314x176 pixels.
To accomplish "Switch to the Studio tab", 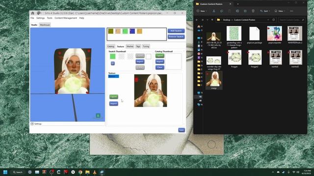I will pos(34,25).
